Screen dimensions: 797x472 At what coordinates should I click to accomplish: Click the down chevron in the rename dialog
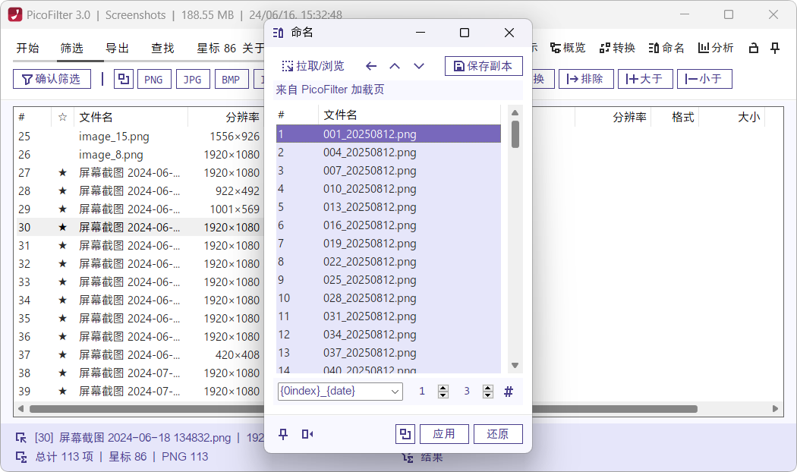tap(419, 66)
